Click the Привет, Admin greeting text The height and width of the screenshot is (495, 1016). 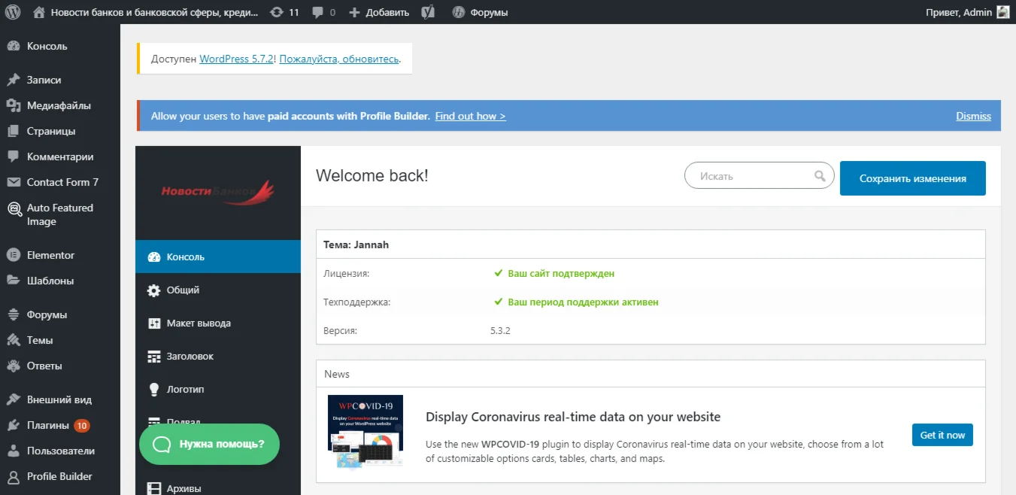(x=960, y=12)
